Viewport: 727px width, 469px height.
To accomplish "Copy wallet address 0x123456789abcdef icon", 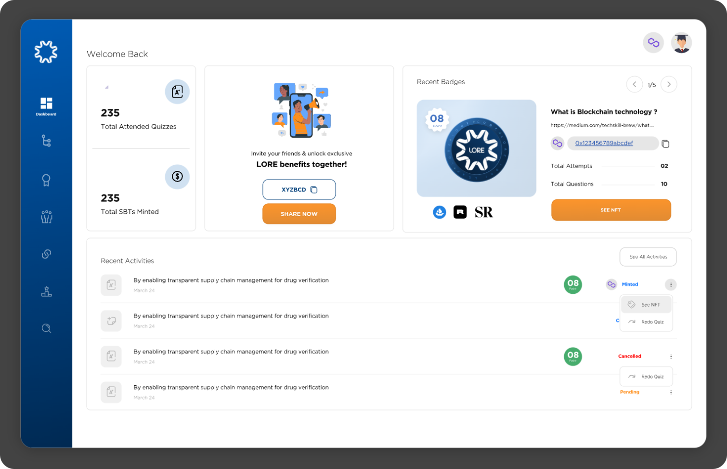I will [x=665, y=143].
